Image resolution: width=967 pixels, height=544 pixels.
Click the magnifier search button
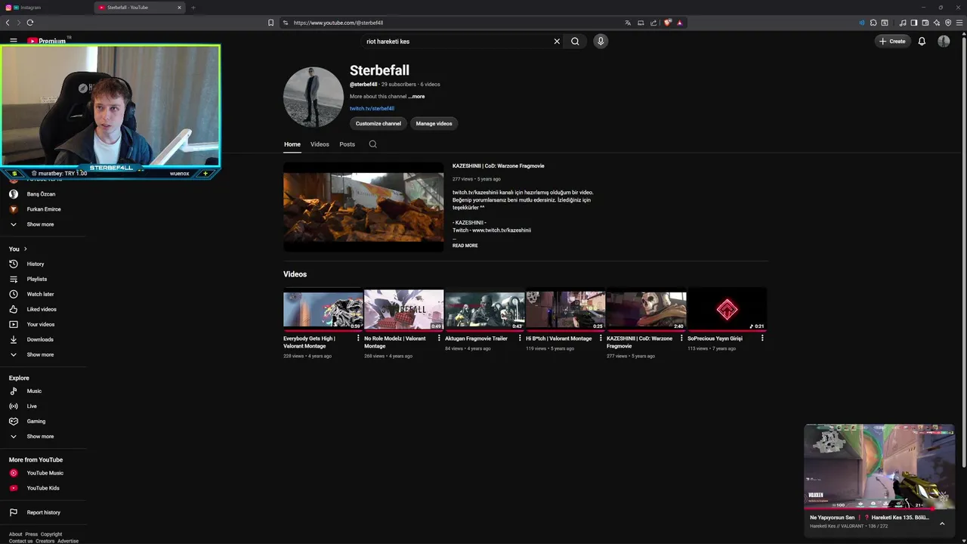[x=575, y=42]
